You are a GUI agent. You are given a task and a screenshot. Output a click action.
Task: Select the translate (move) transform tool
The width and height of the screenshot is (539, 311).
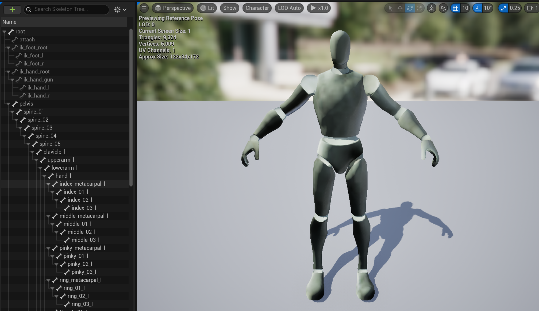[x=400, y=8]
